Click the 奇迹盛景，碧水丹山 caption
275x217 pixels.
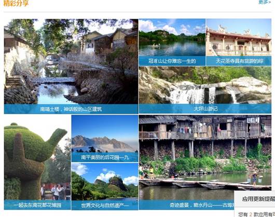point(202,205)
